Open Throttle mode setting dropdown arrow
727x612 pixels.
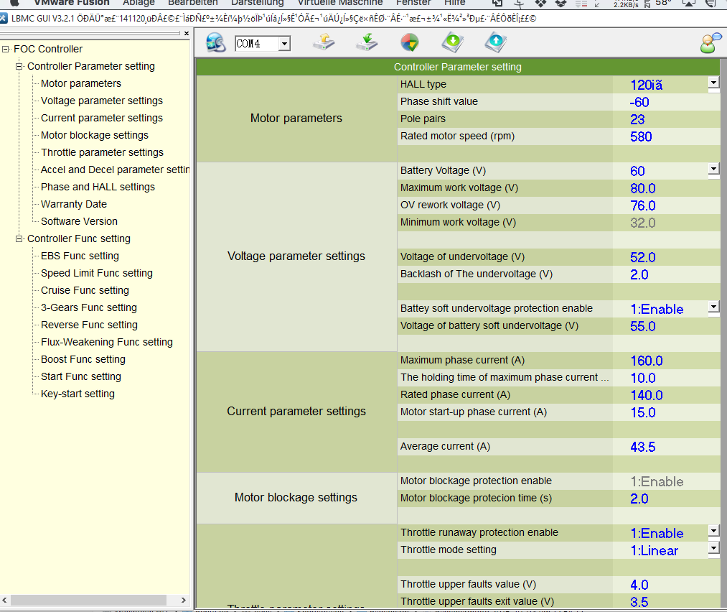click(713, 549)
